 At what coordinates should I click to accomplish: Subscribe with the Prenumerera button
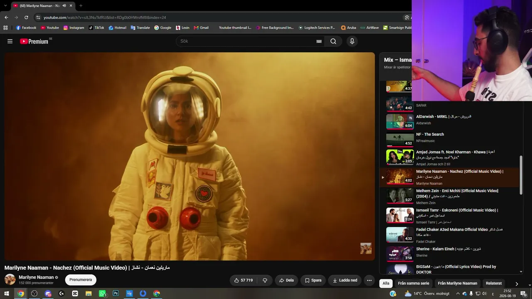[81, 280]
